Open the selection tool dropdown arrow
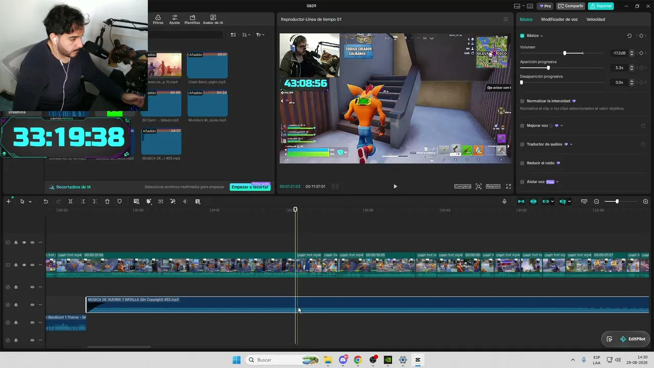Image resolution: width=654 pixels, height=368 pixels. click(x=30, y=201)
